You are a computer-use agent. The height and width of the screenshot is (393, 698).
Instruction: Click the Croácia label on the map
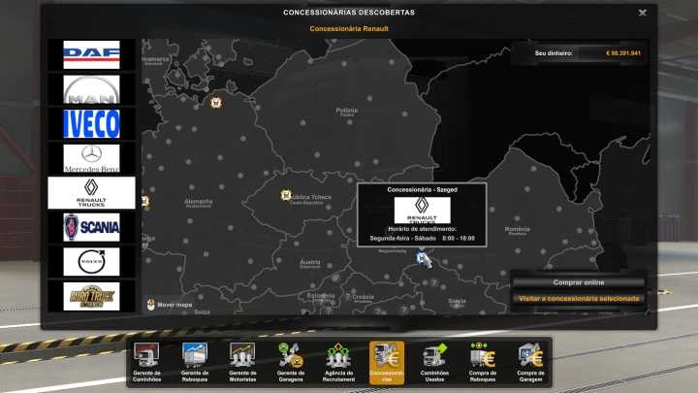(363, 298)
